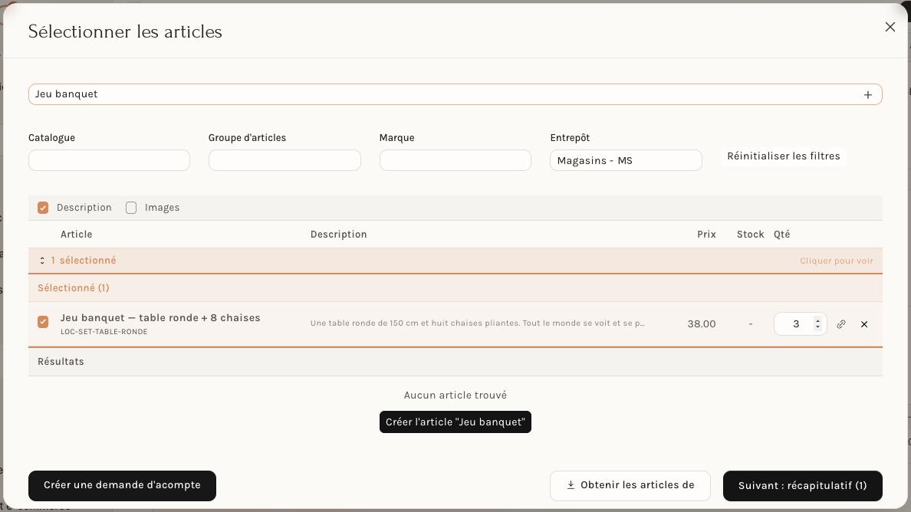Click the 'Aucun article trouvé' message
This screenshot has width=911, height=512.
coord(455,395)
